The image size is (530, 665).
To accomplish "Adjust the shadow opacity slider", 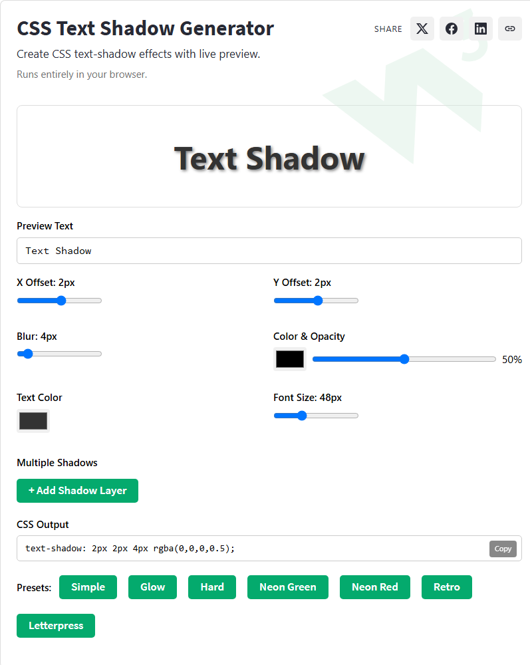I will tap(404, 359).
